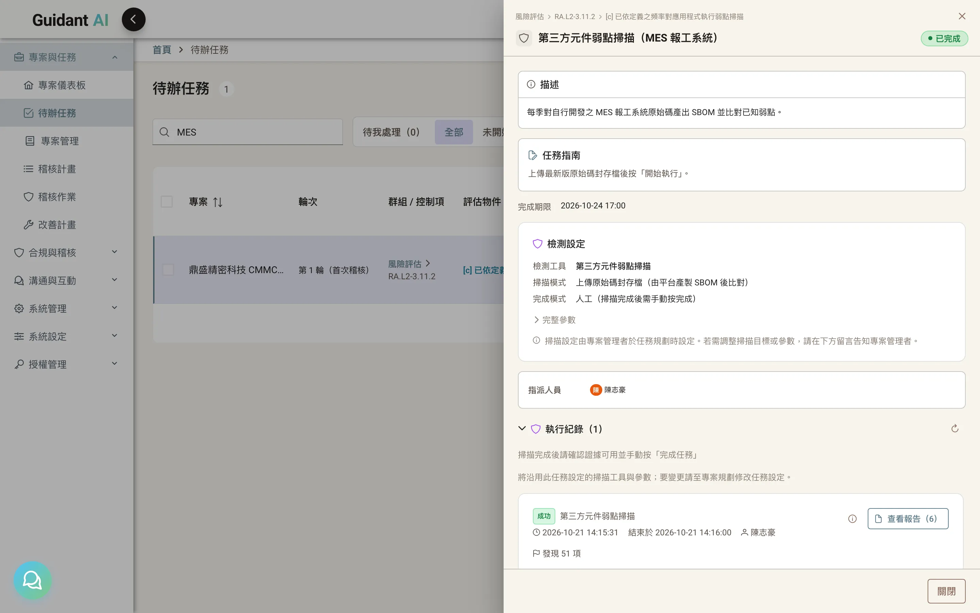Image resolution: width=980 pixels, height=613 pixels.
Task: Select 待辦任務 in the sidebar
Action: tap(66, 113)
